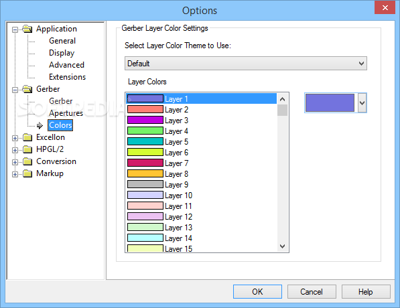Select Display in the options tree

[62, 53]
